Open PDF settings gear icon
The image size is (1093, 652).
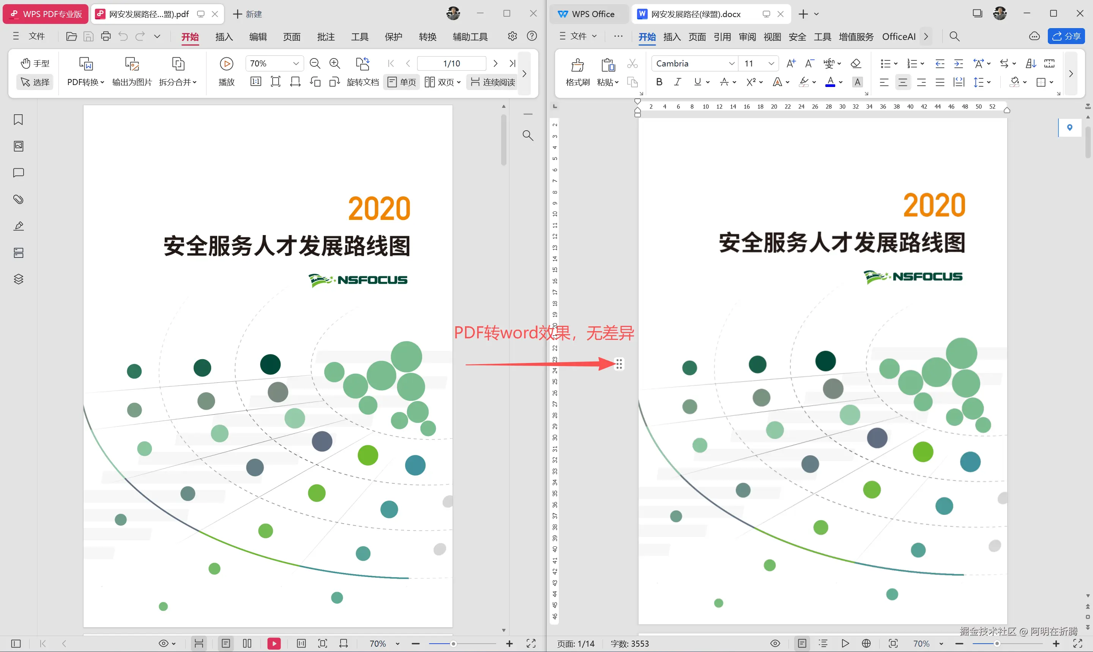click(x=513, y=36)
